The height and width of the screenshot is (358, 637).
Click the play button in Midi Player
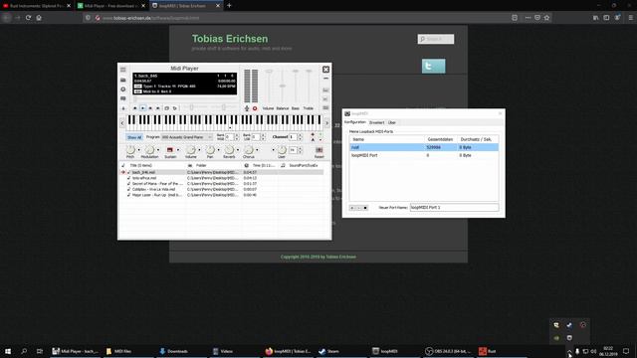click(142, 108)
